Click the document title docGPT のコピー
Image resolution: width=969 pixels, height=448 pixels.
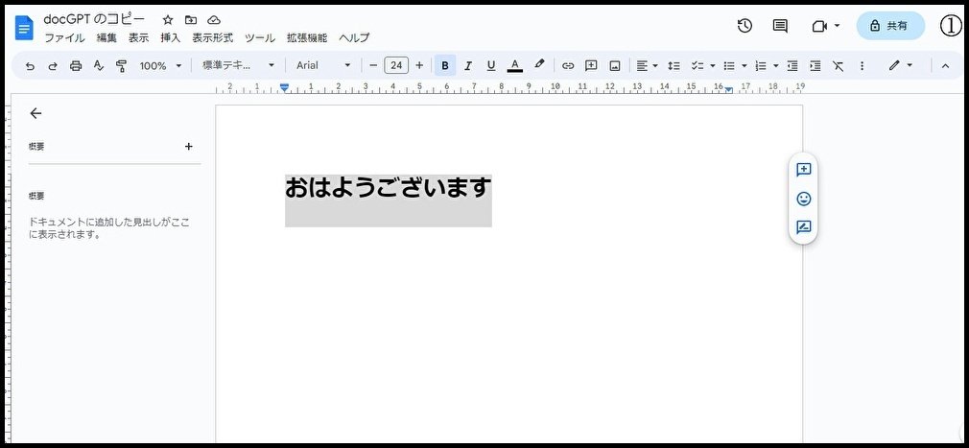pos(94,19)
